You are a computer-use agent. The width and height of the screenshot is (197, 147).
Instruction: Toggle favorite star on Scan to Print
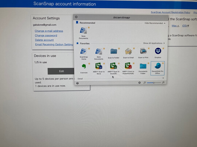point(149,48)
